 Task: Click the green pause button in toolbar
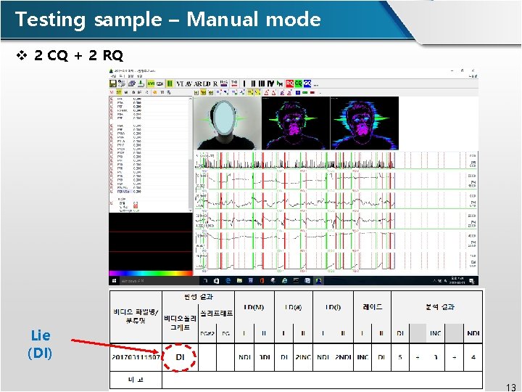170,83
